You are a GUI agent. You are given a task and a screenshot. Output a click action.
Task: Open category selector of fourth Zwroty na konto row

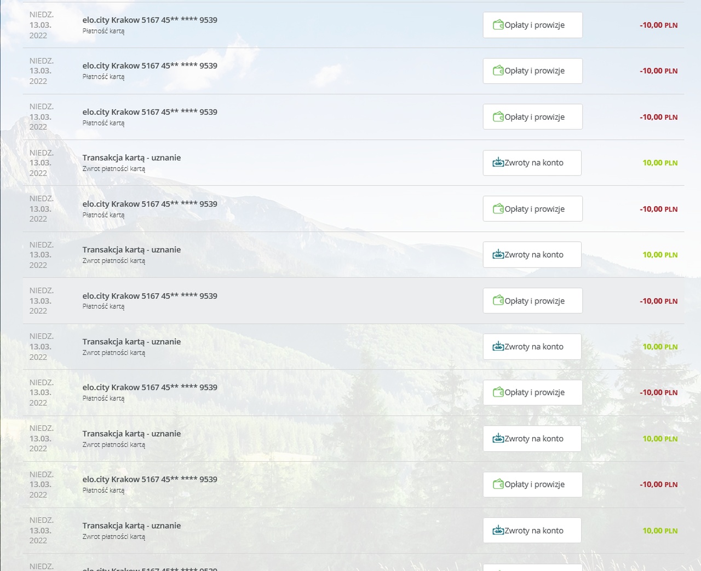532,439
